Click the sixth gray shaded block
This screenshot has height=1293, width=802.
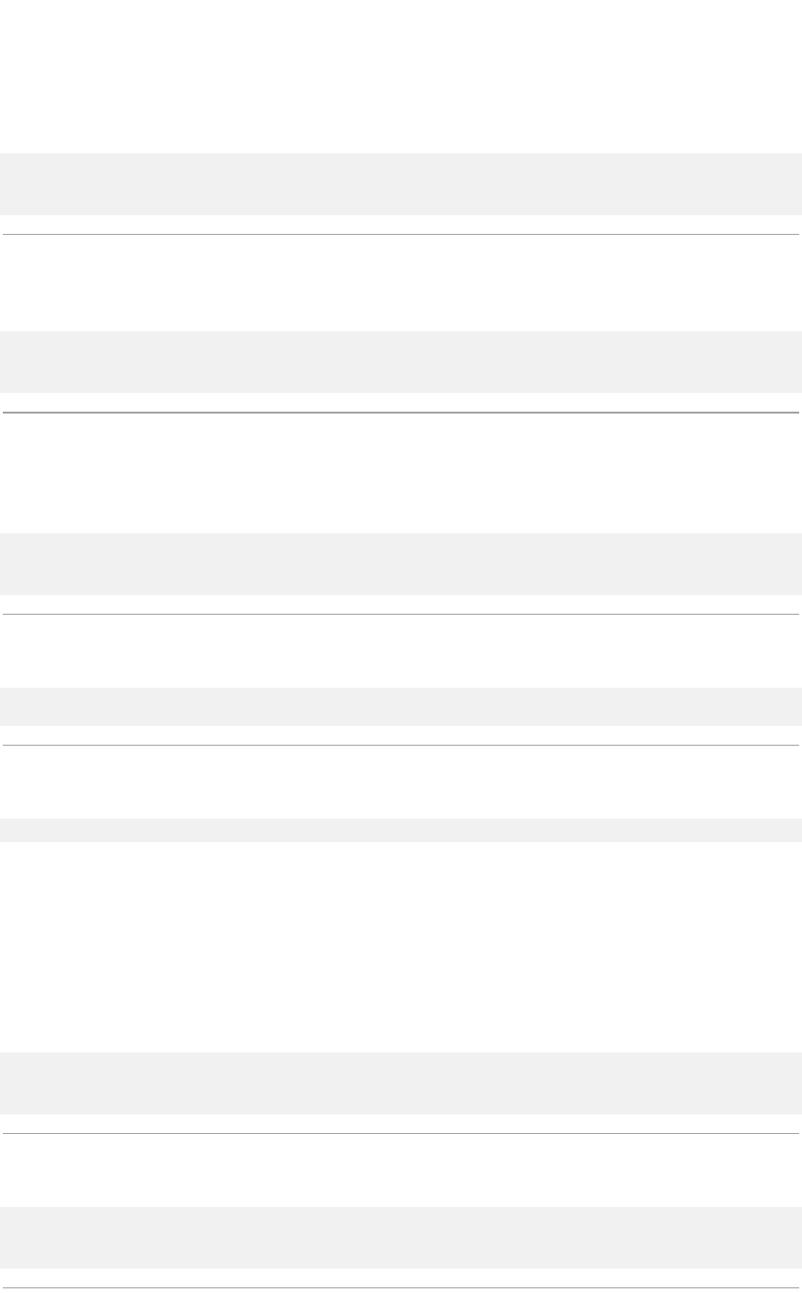[x=401, y=1083]
